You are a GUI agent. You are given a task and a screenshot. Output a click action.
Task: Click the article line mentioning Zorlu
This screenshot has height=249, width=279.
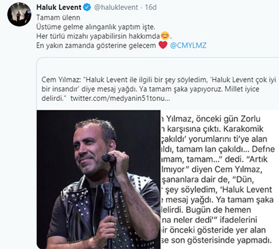(x=211, y=119)
